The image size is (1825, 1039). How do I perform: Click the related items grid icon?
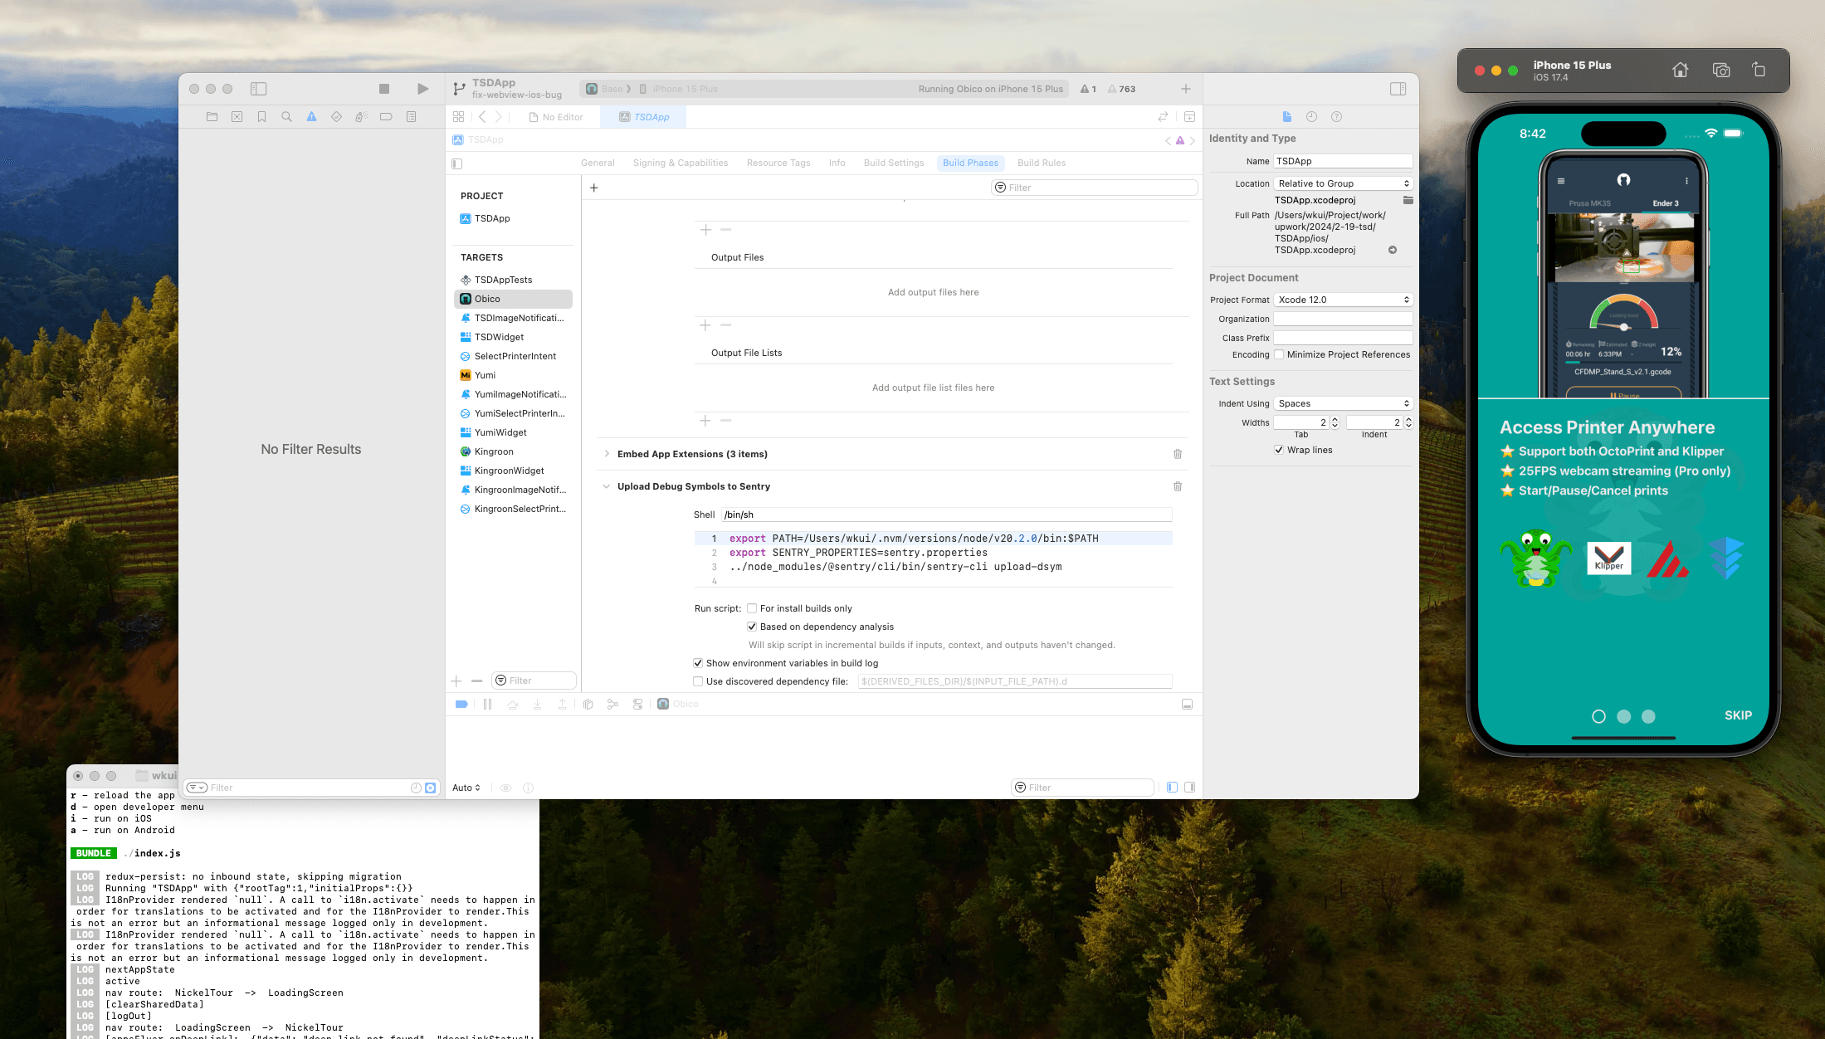click(459, 117)
